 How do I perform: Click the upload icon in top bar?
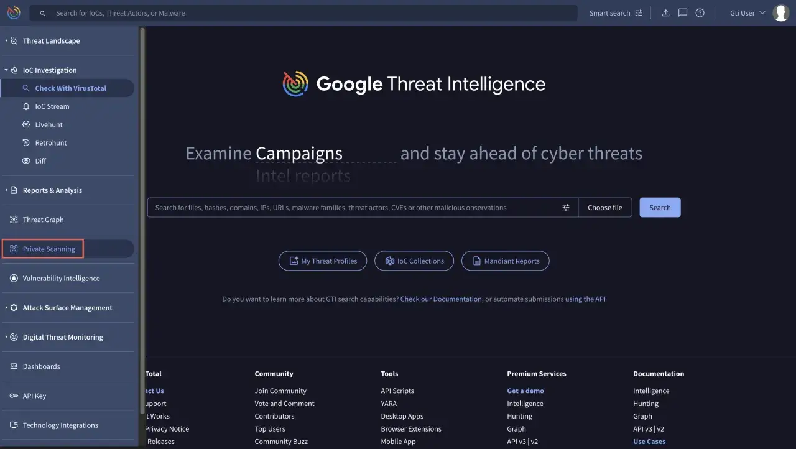[x=665, y=13]
